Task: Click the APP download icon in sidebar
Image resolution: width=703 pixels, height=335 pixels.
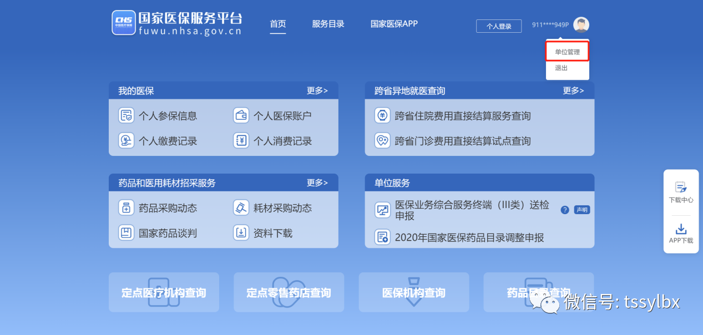Action: [x=681, y=229]
